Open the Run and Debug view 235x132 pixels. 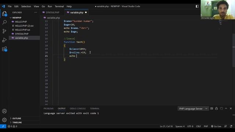tap(4, 40)
